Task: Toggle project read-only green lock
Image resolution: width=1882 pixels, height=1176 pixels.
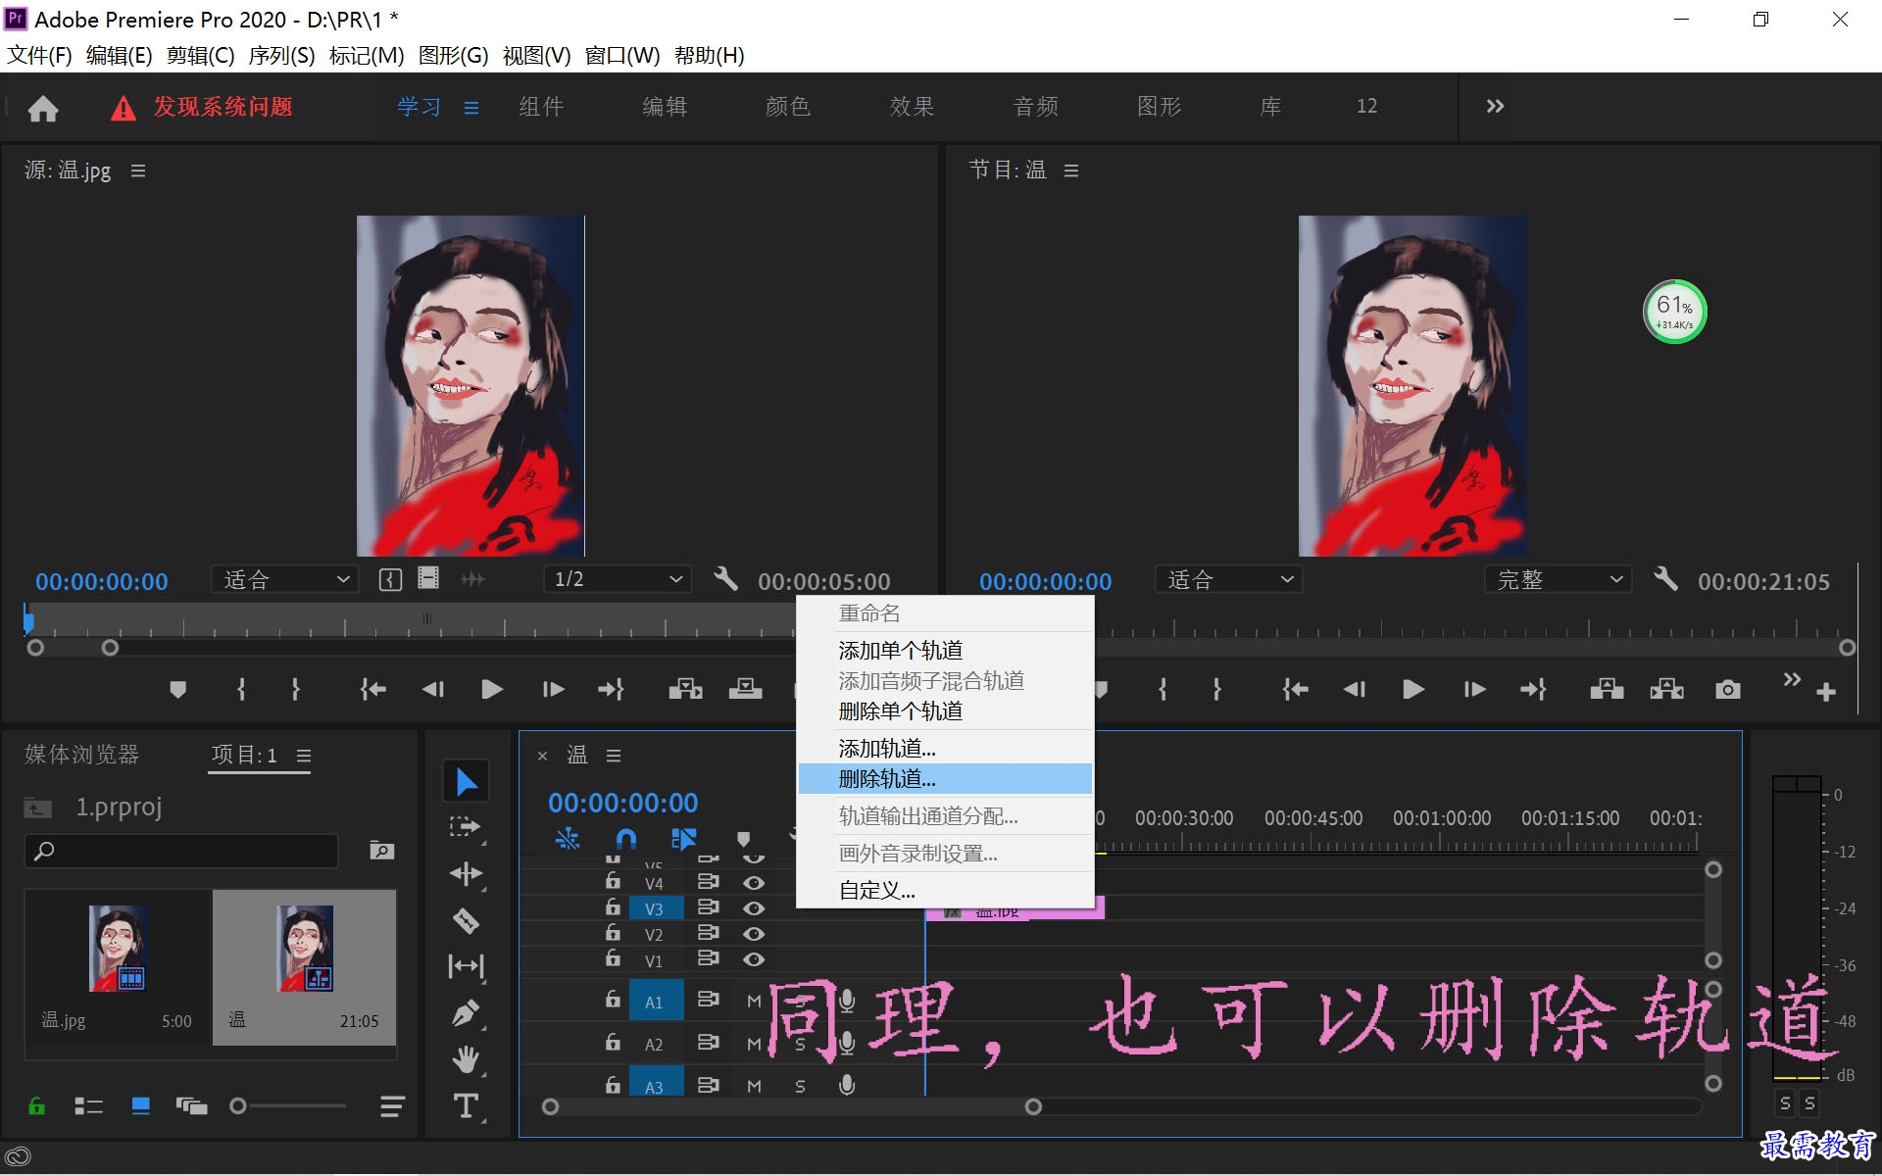Action: [36, 1106]
